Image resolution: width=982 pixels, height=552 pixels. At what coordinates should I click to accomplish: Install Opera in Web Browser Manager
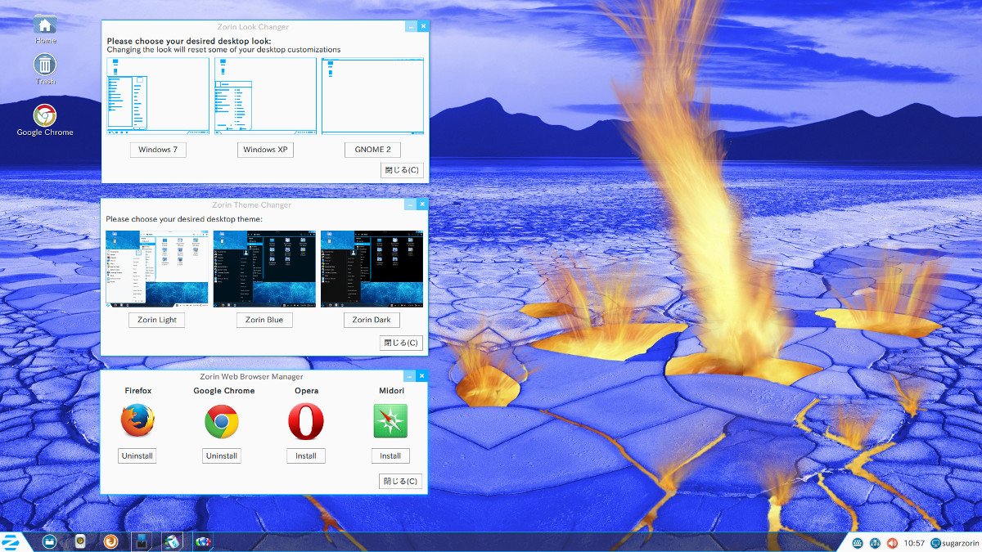(306, 456)
